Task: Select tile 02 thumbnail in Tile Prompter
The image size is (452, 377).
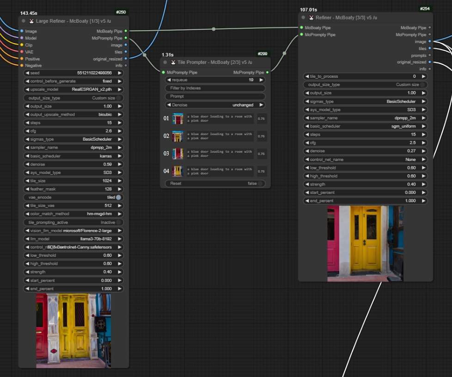Action: (x=178, y=136)
